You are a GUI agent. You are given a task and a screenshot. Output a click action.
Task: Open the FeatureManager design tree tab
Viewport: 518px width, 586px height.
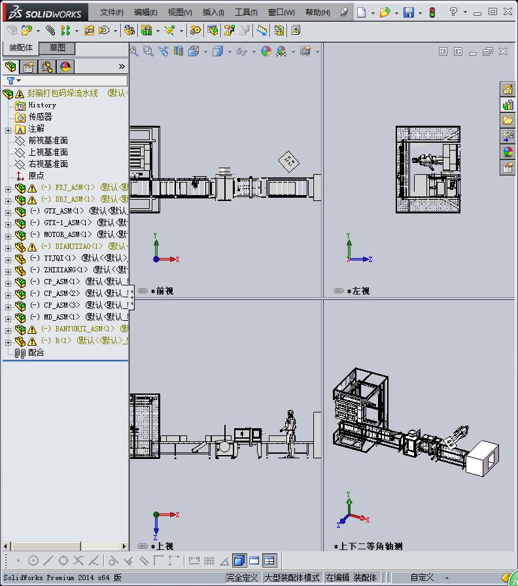click(11, 67)
